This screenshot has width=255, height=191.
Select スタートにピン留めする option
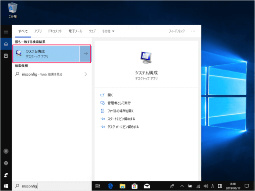pyautogui.click(x=121, y=119)
